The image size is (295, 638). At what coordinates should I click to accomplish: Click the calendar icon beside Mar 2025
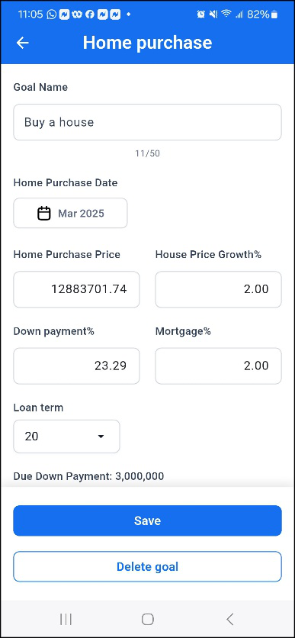tap(44, 213)
